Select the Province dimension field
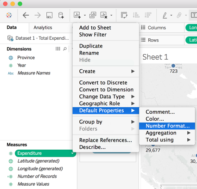 click(x=26, y=58)
